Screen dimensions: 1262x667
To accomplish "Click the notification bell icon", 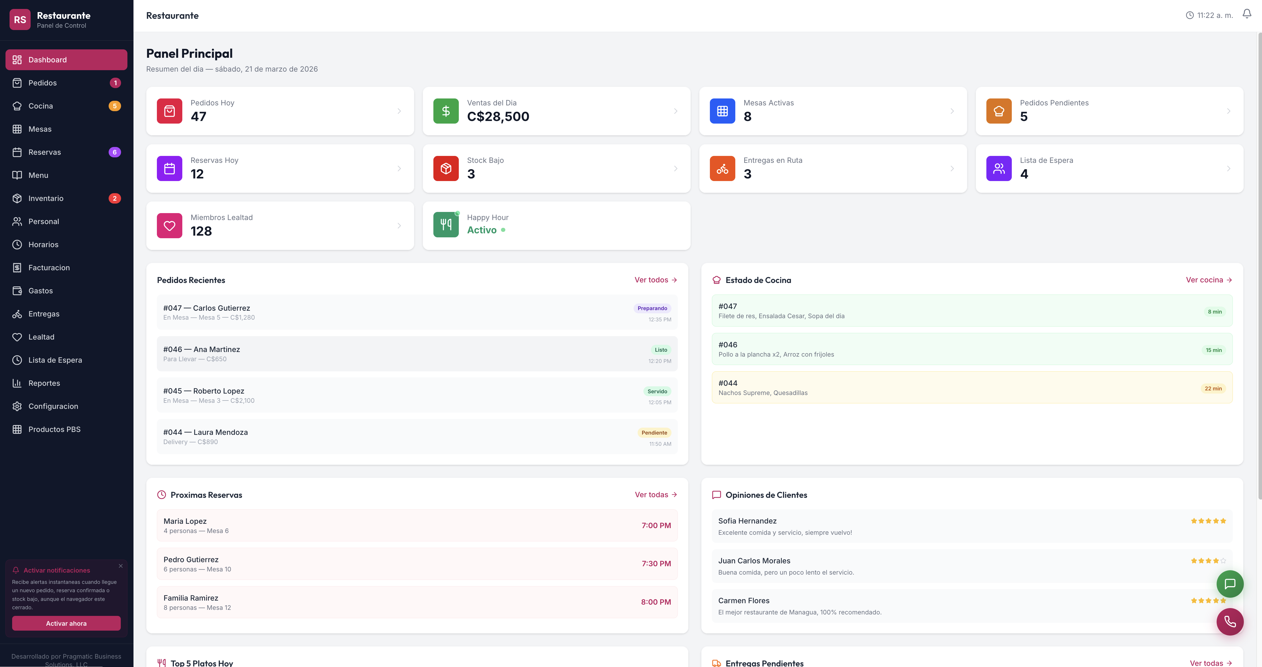I will pyautogui.click(x=1246, y=14).
